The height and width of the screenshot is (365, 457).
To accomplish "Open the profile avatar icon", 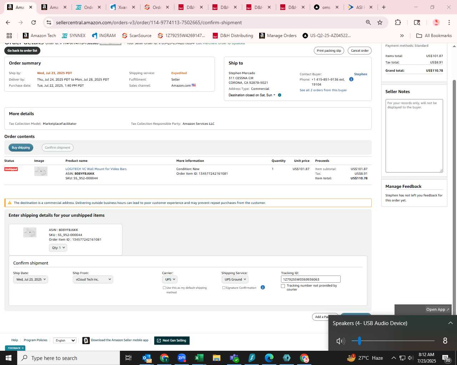I will point(436,22).
